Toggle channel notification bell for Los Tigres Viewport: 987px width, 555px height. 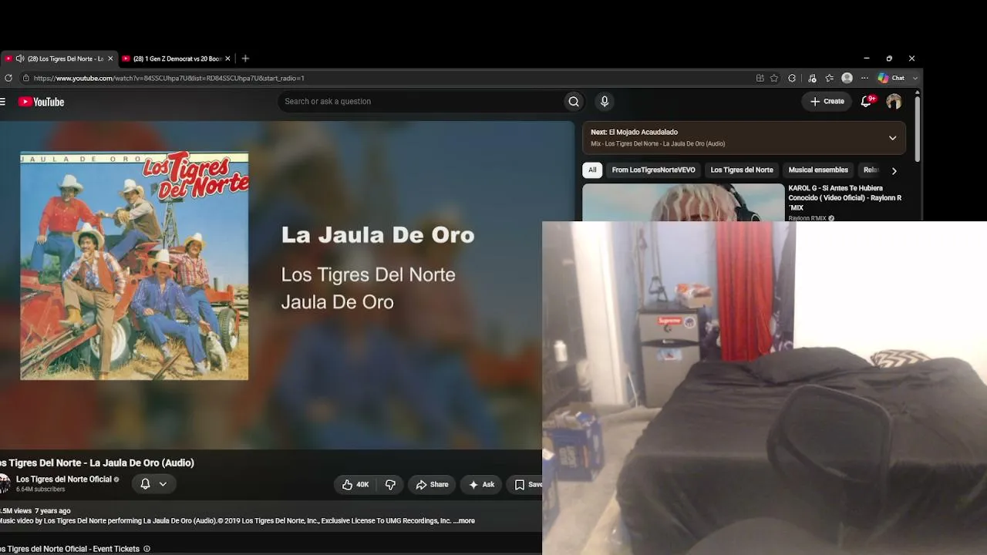point(145,484)
